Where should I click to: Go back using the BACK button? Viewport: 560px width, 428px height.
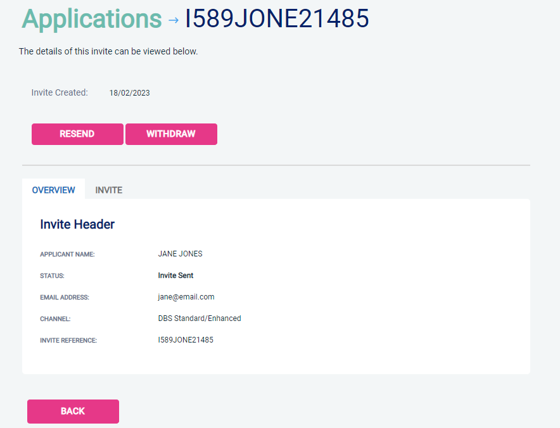(73, 412)
